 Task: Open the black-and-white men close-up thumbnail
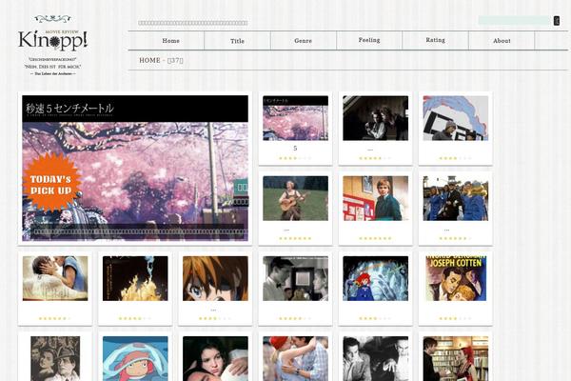point(376,359)
